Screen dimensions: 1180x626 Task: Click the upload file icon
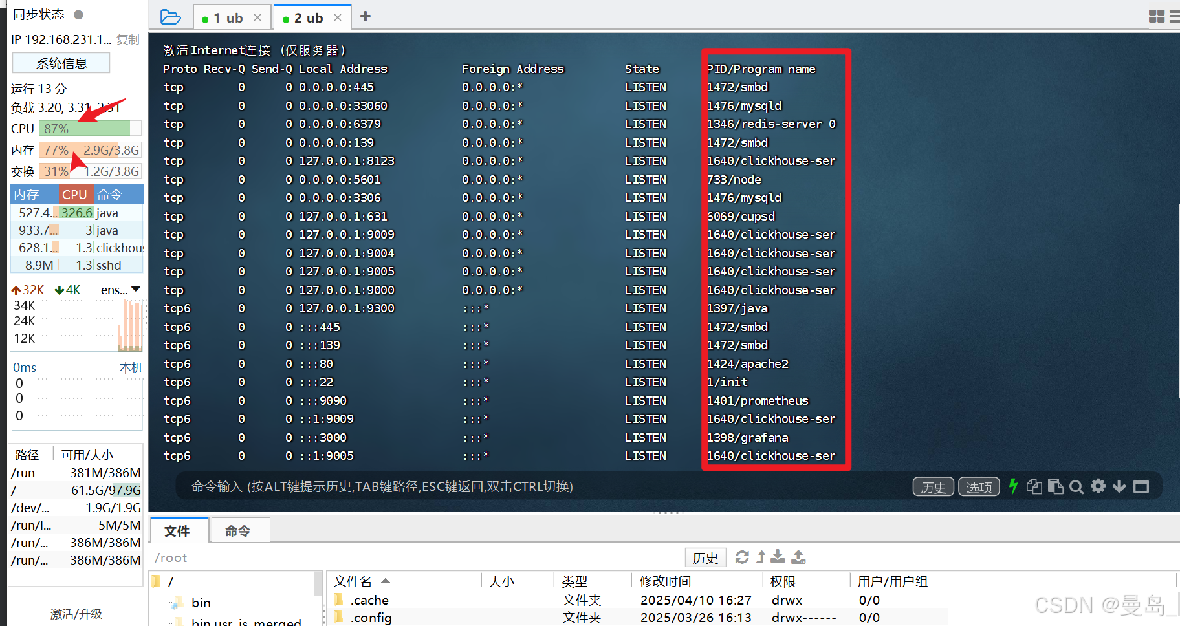(799, 557)
